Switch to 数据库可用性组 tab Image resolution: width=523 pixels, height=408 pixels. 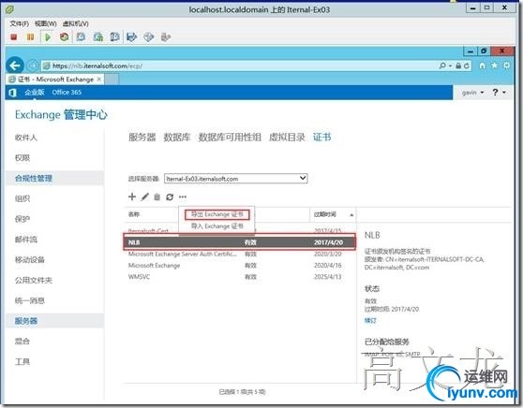point(230,138)
